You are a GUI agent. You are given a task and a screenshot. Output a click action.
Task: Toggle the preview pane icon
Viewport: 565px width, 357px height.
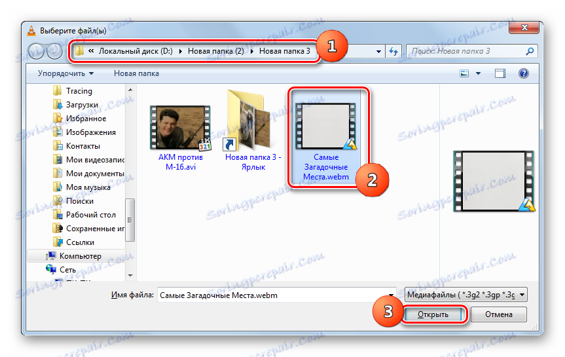point(500,73)
